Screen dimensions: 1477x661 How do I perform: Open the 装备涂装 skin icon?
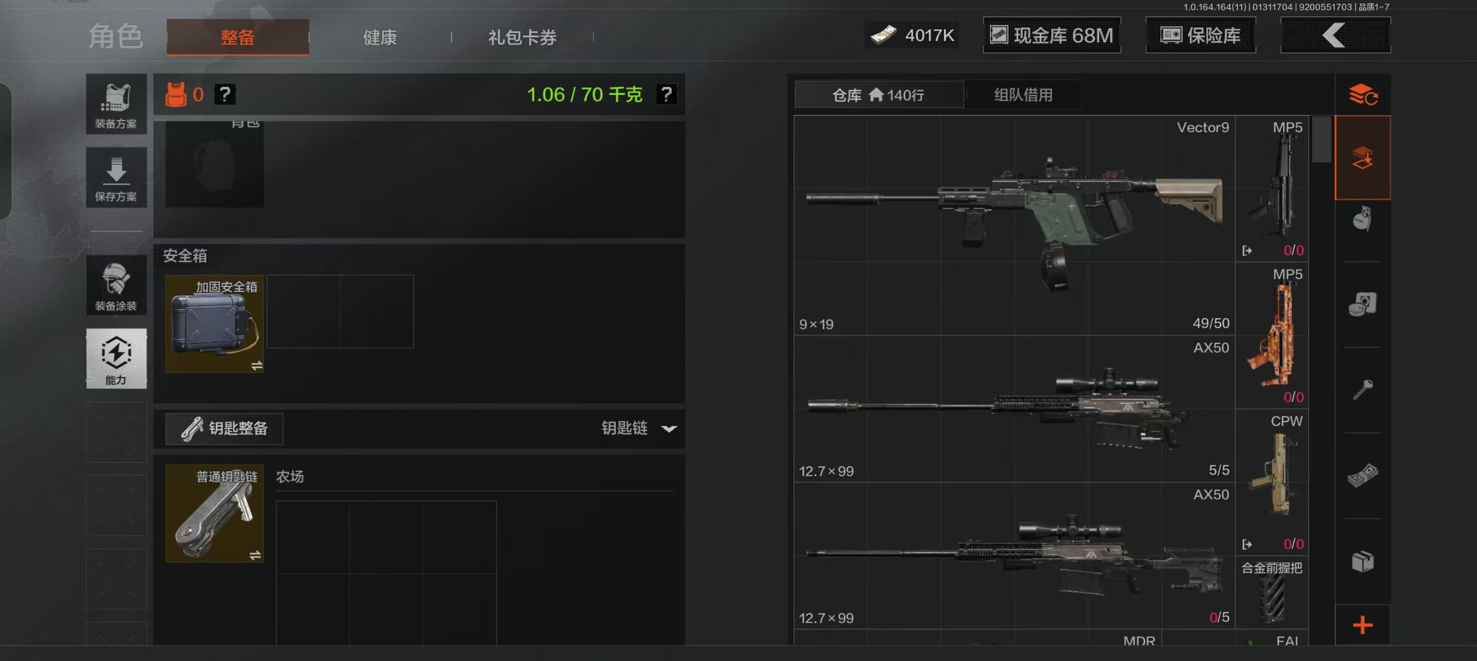point(116,286)
